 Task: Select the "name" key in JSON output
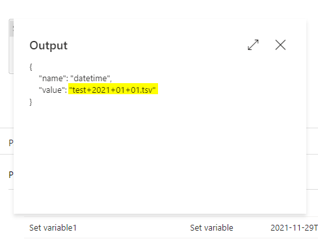click(x=52, y=79)
